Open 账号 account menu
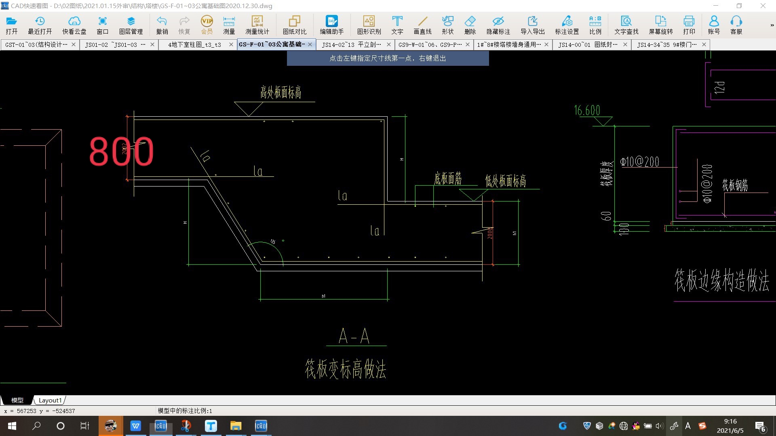The width and height of the screenshot is (776, 436). click(x=714, y=25)
